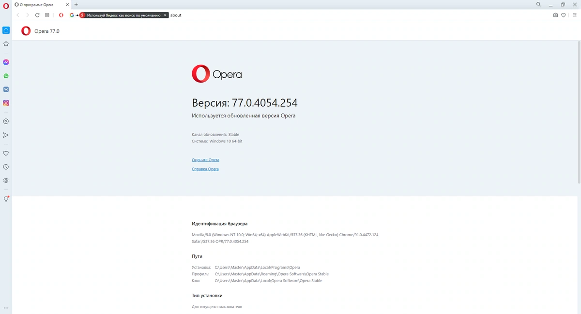The width and height of the screenshot is (581, 314).
Task: Open a new tab with plus button
Action: pos(76,4)
